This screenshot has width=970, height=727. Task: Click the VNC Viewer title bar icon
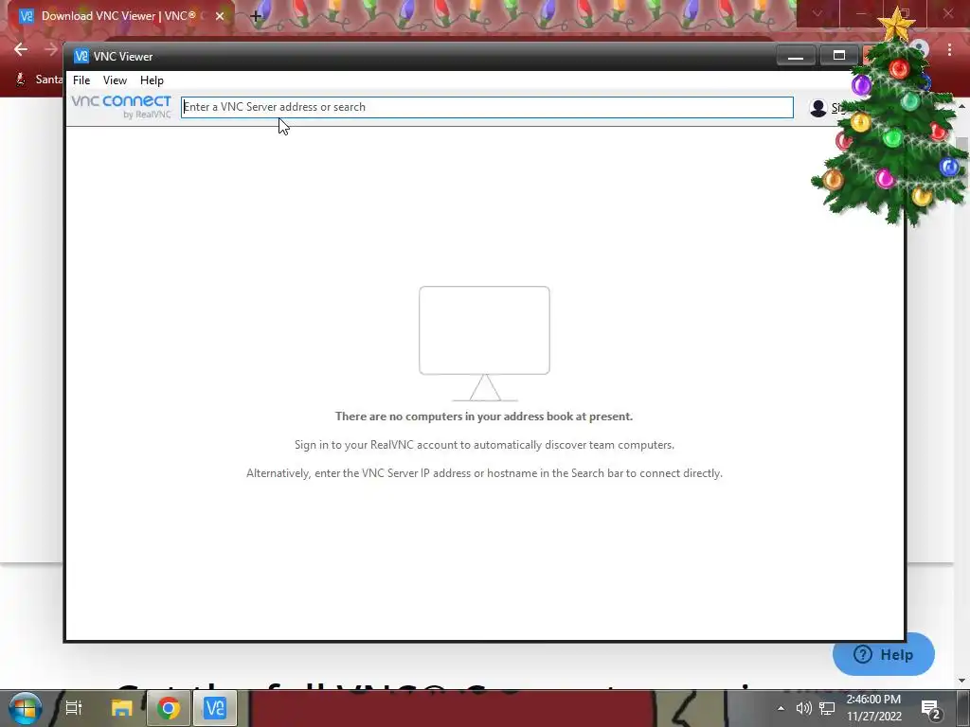coord(81,56)
